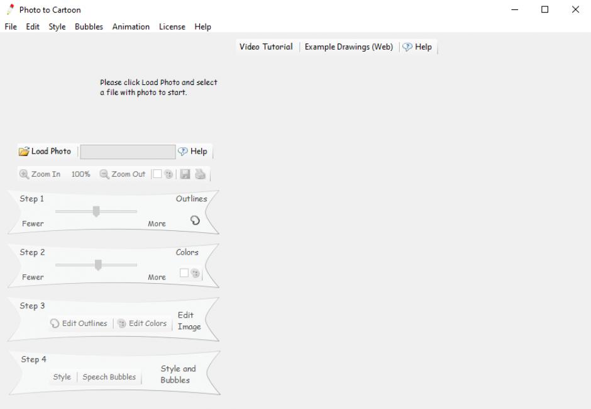This screenshot has width=591, height=409.
Task: Click the 'Outlines' label
Action: click(x=192, y=199)
